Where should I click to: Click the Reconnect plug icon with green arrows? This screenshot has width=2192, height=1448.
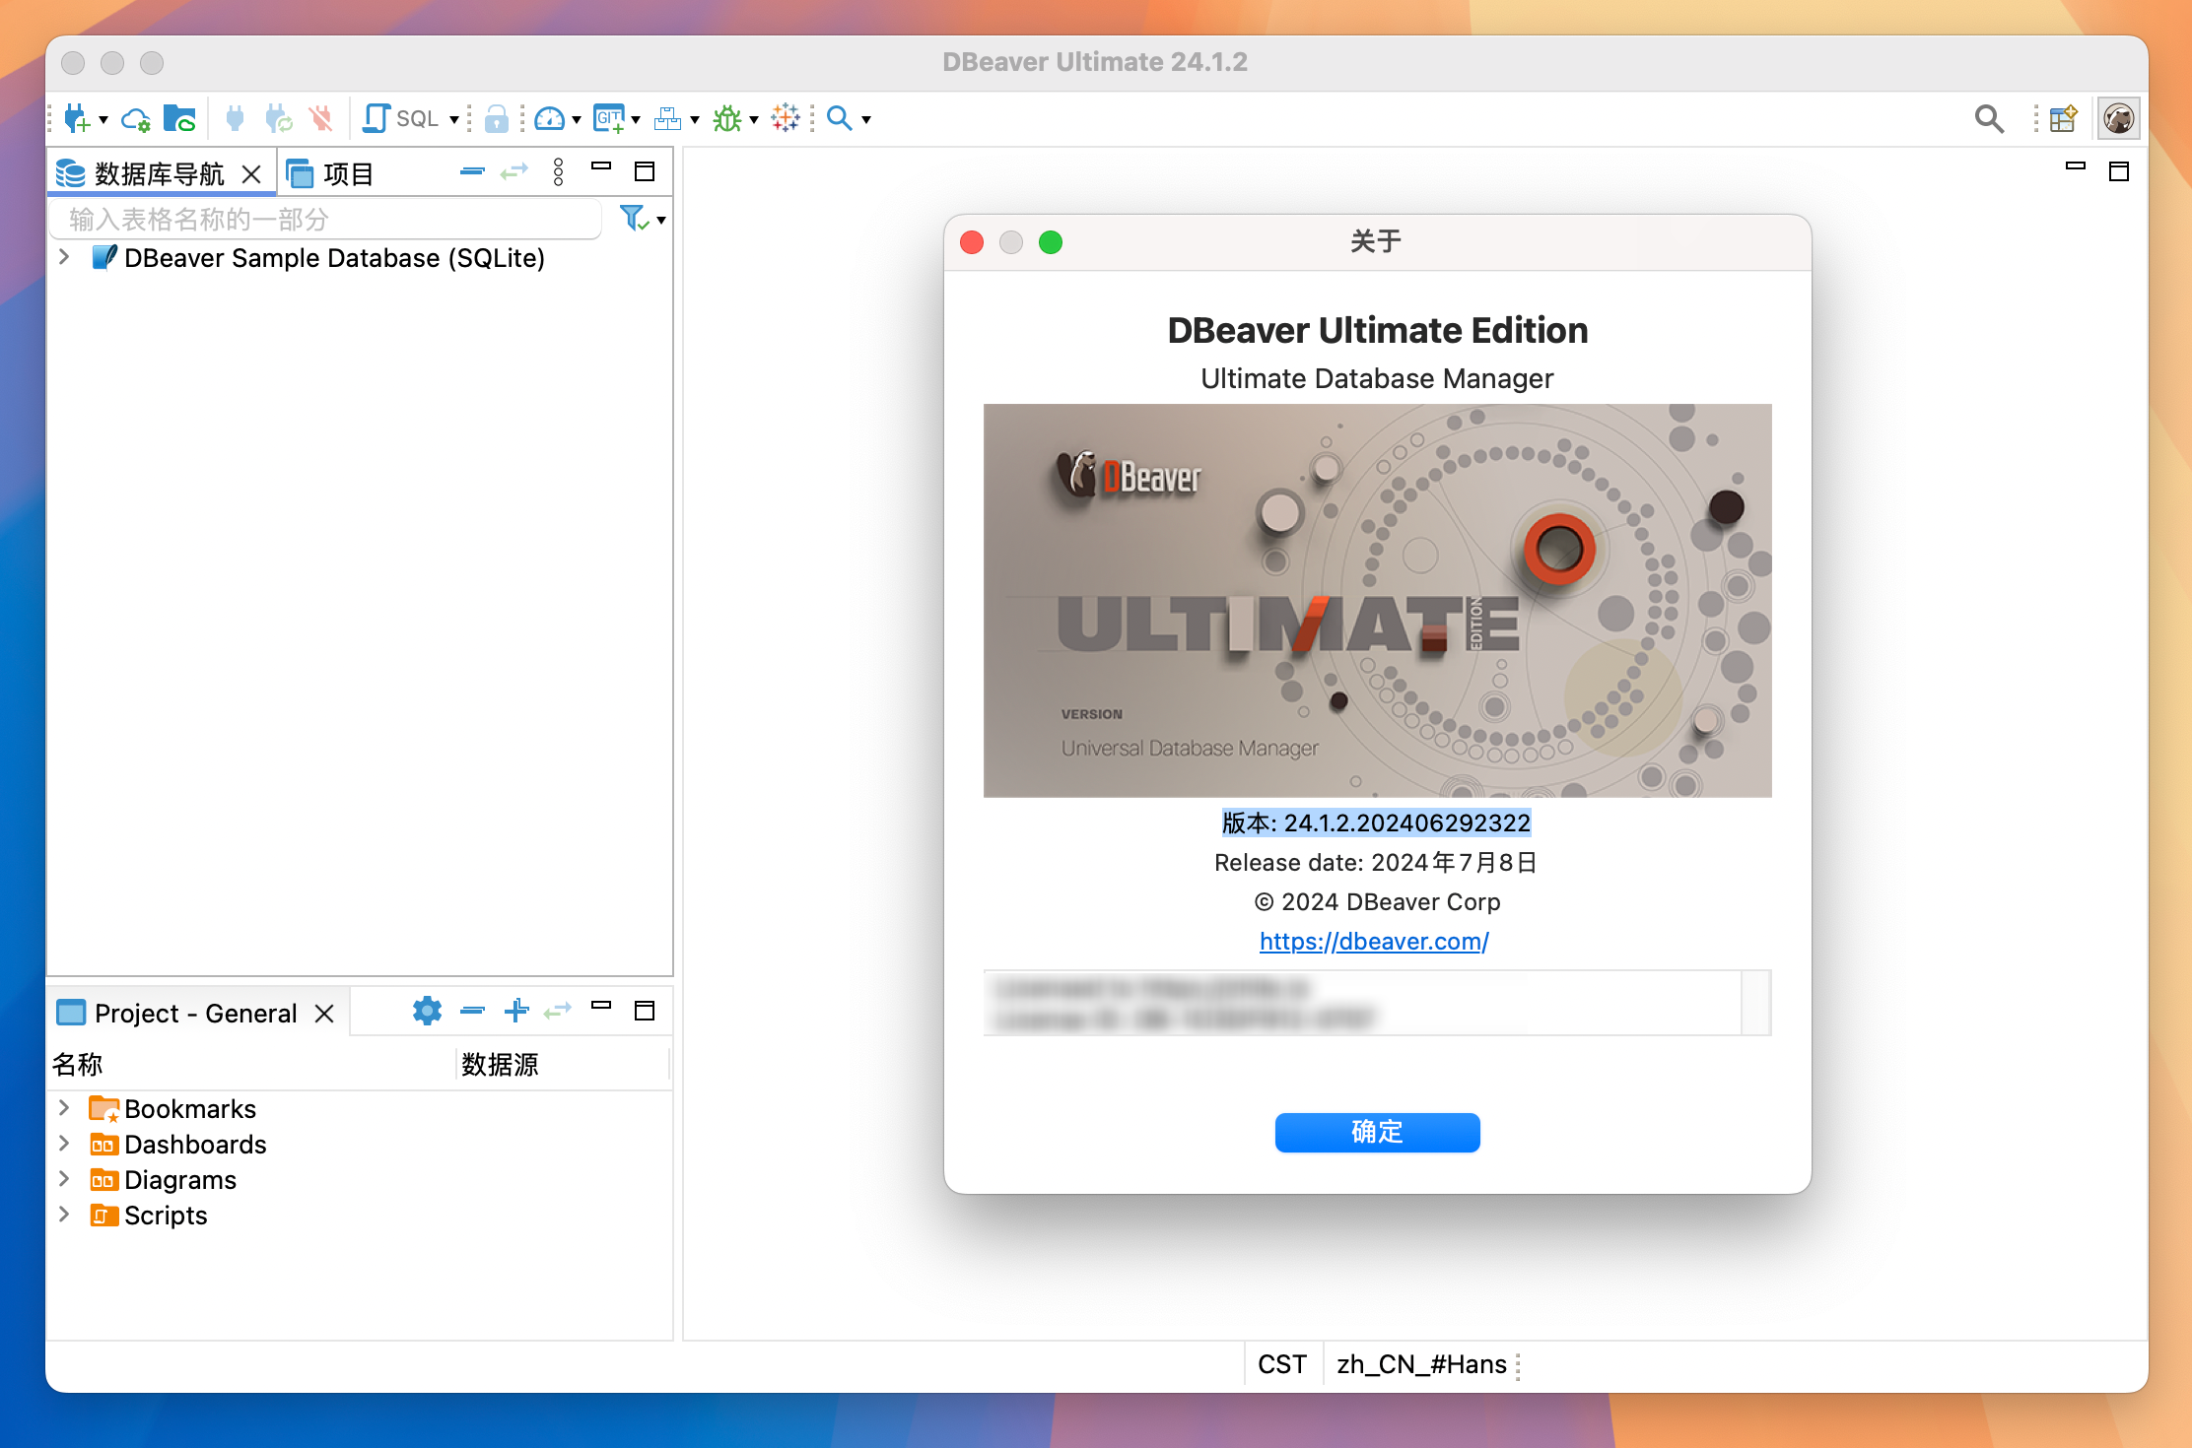[279, 119]
